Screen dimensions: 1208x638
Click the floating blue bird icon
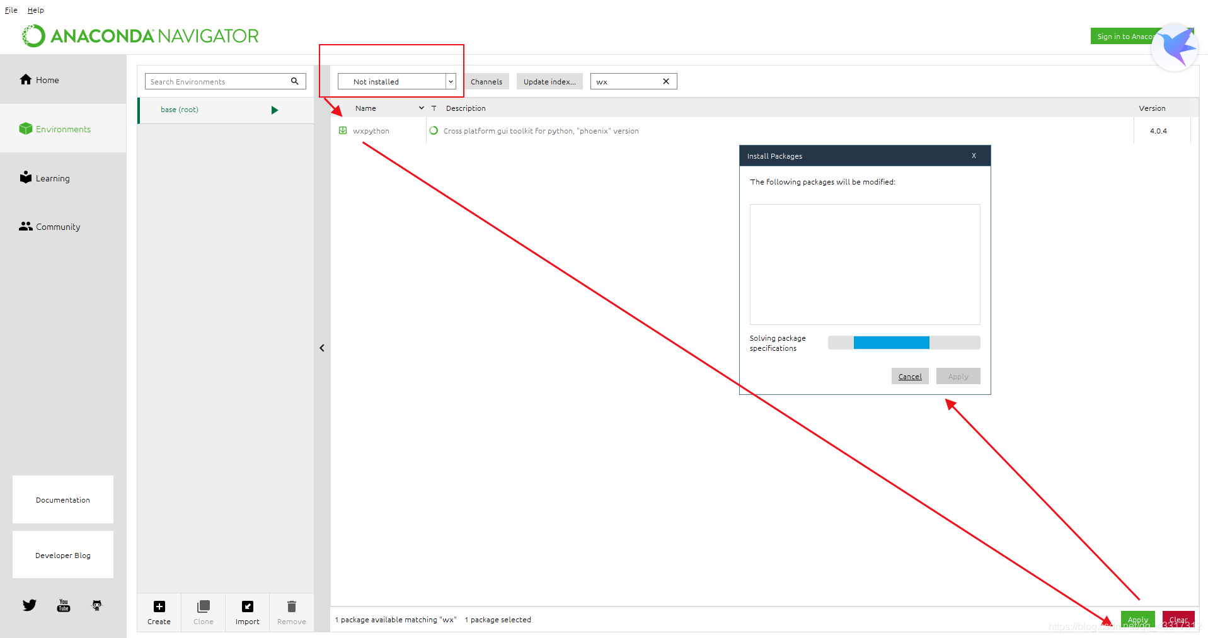[x=1176, y=47]
